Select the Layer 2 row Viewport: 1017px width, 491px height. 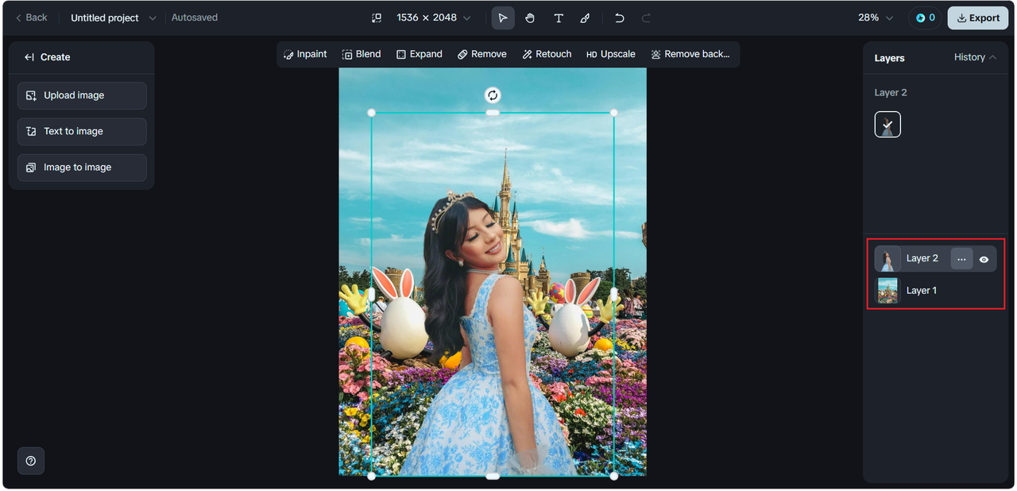click(x=935, y=258)
